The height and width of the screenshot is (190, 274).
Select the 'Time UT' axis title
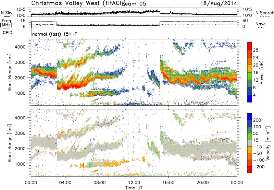(134, 188)
